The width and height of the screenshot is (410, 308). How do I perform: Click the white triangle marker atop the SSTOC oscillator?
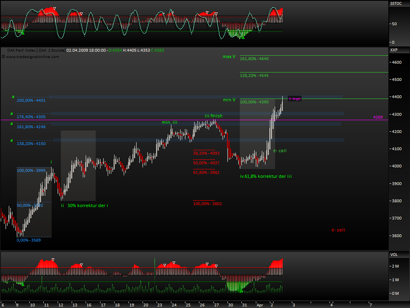tap(55, 8)
